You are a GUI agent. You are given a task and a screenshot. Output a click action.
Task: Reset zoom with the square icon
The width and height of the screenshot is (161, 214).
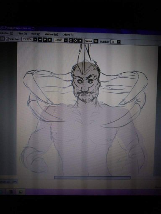(49, 40)
